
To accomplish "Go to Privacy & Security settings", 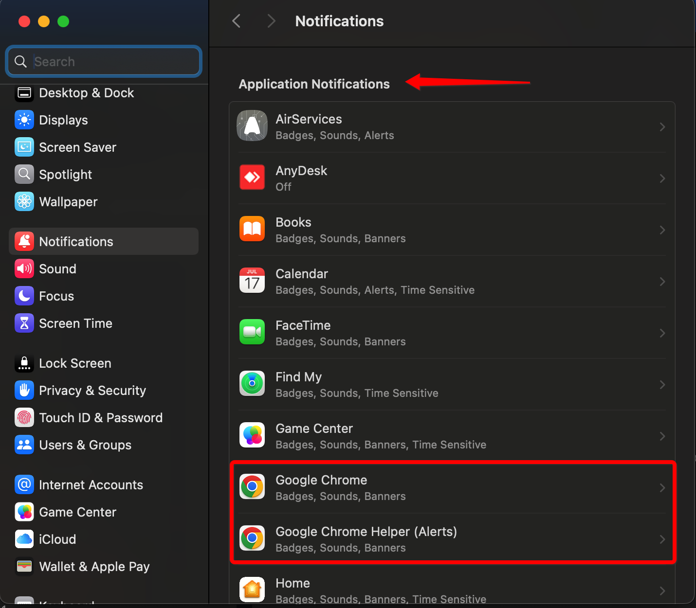I will pos(104,390).
